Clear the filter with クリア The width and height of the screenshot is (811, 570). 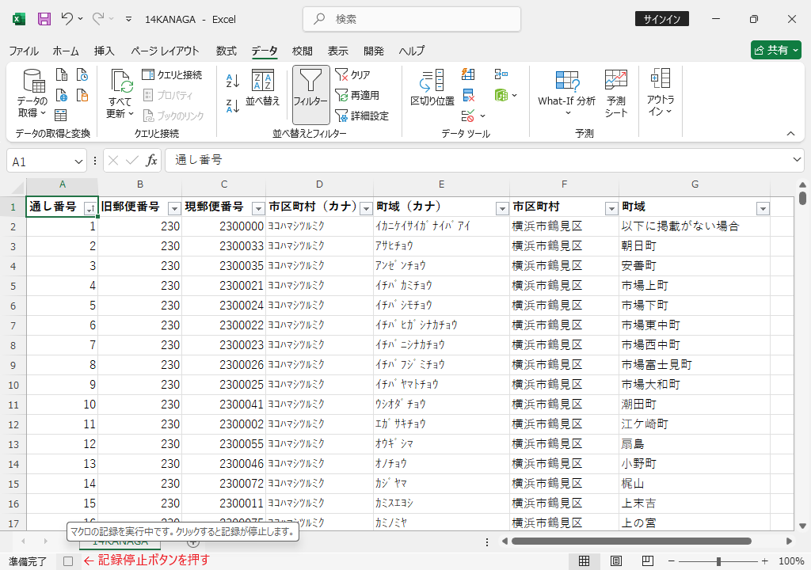tap(352, 75)
